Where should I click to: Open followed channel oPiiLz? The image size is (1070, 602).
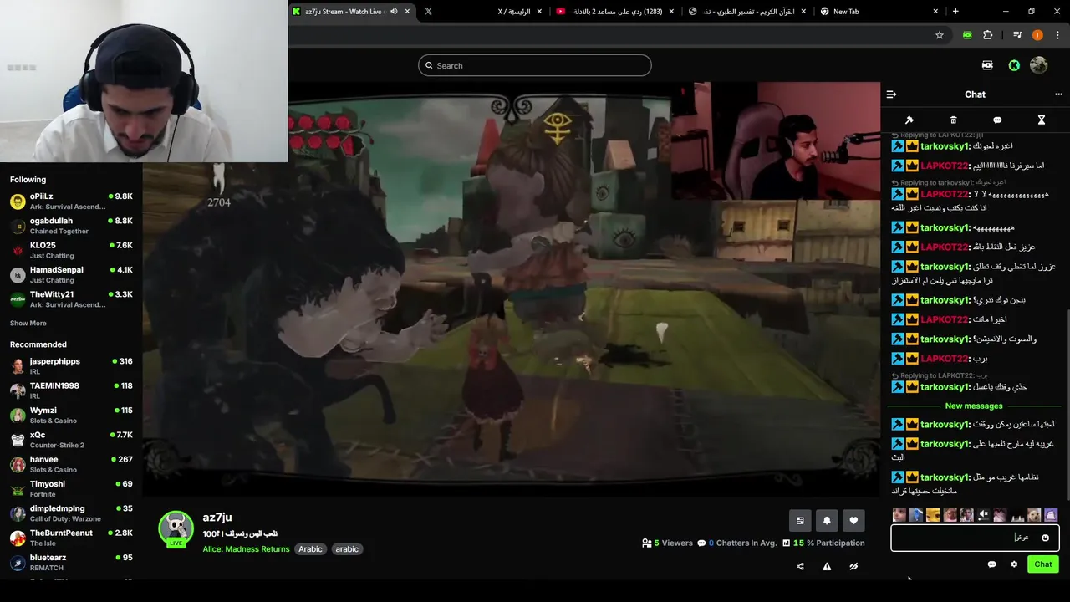[71, 202]
